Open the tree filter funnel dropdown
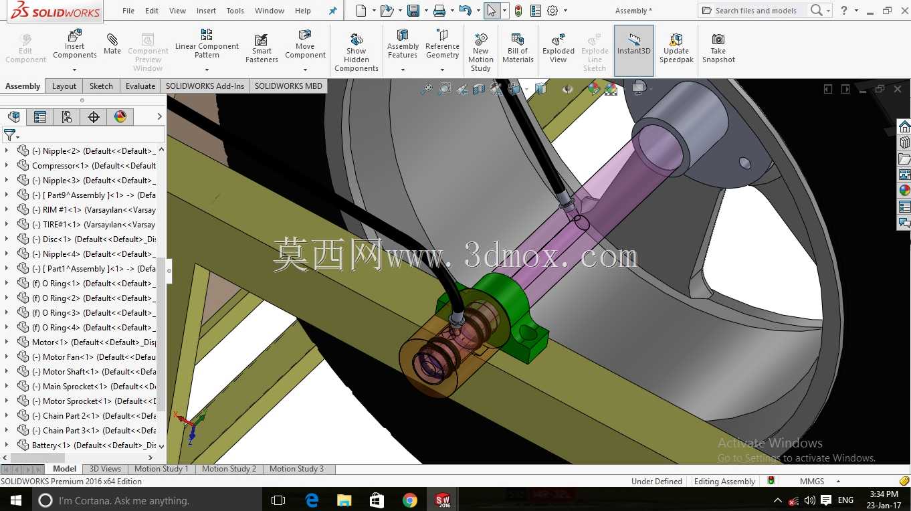The width and height of the screenshot is (911, 511). click(x=11, y=136)
